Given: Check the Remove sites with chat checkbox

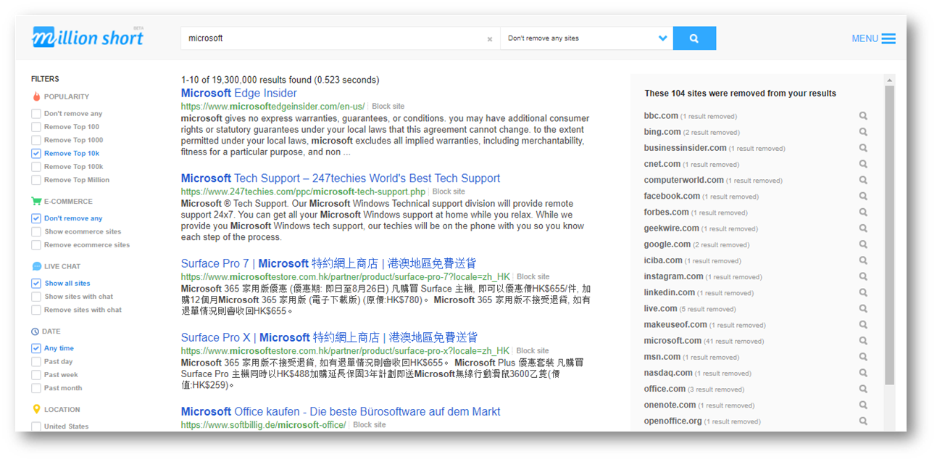Looking at the screenshot, I should (36, 310).
